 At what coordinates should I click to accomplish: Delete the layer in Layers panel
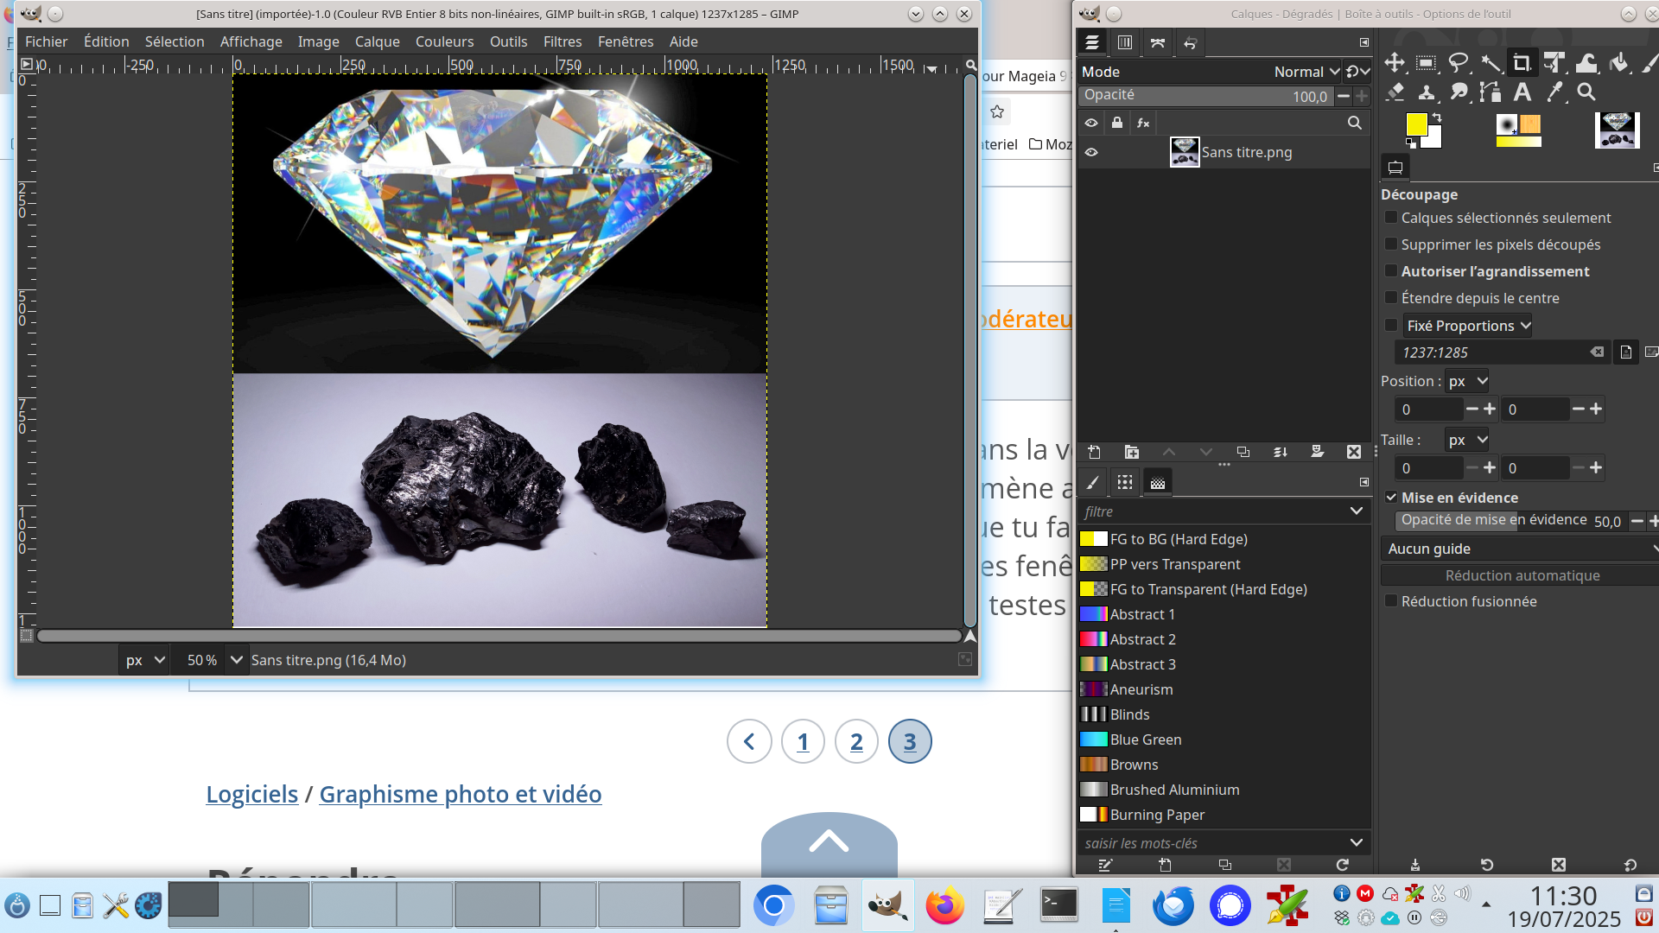coord(1354,452)
